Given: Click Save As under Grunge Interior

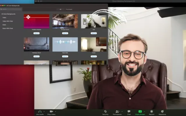Looking at the screenshot, I should [x=65, y=33].
